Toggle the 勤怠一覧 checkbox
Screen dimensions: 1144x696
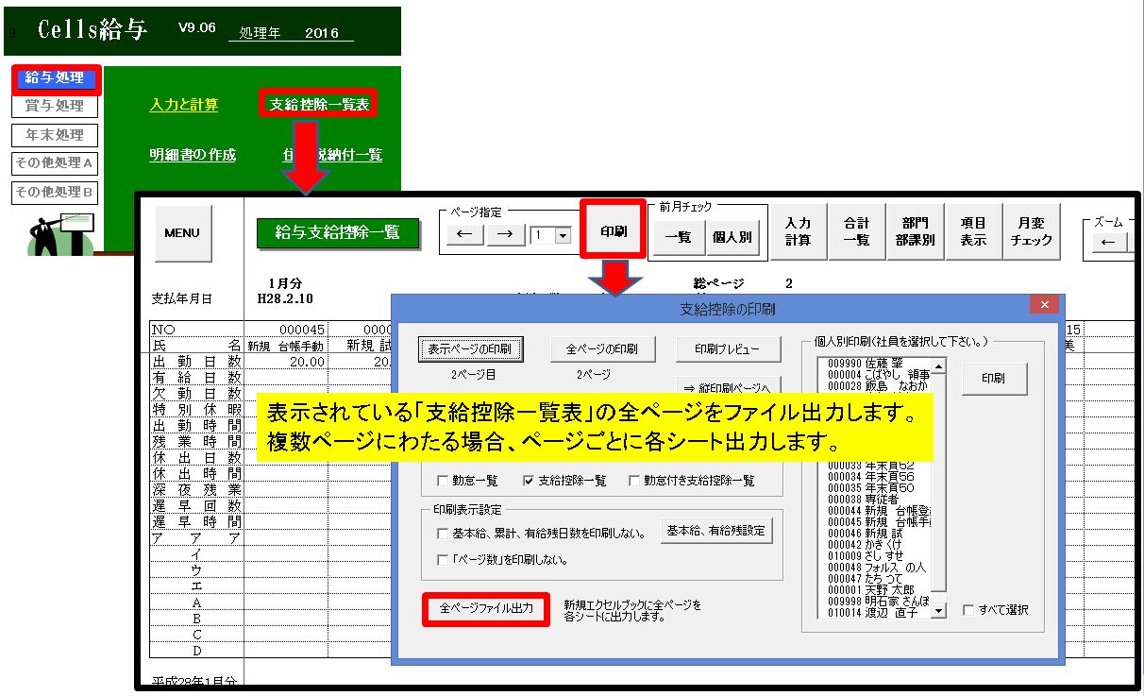pos(443,481)
